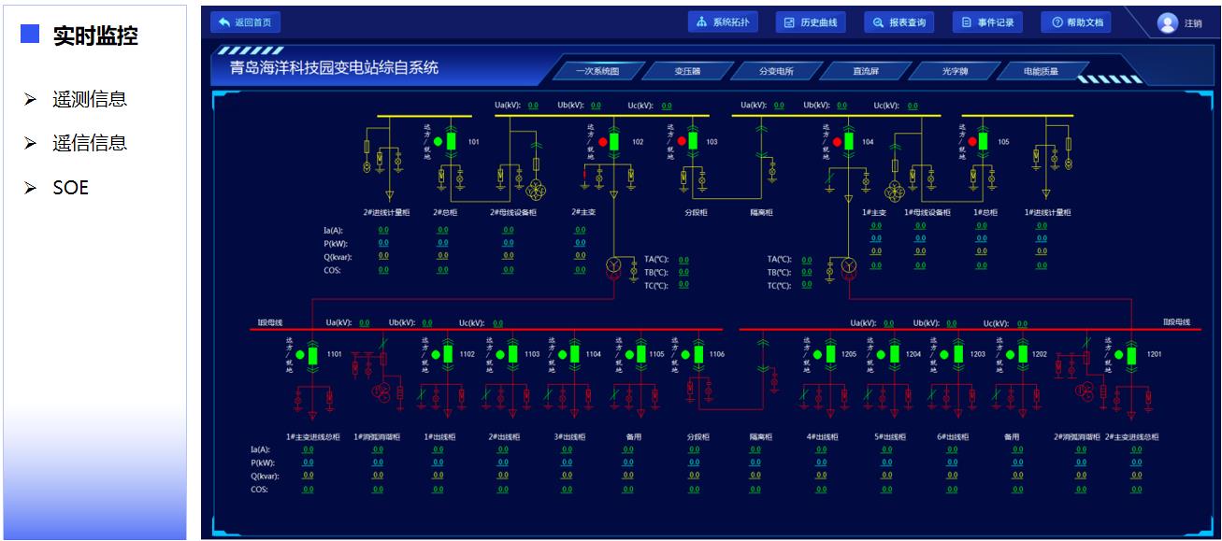Click the user avatar icon
The height and width of the screenshot is (541, 1222).
(1168, 23)
